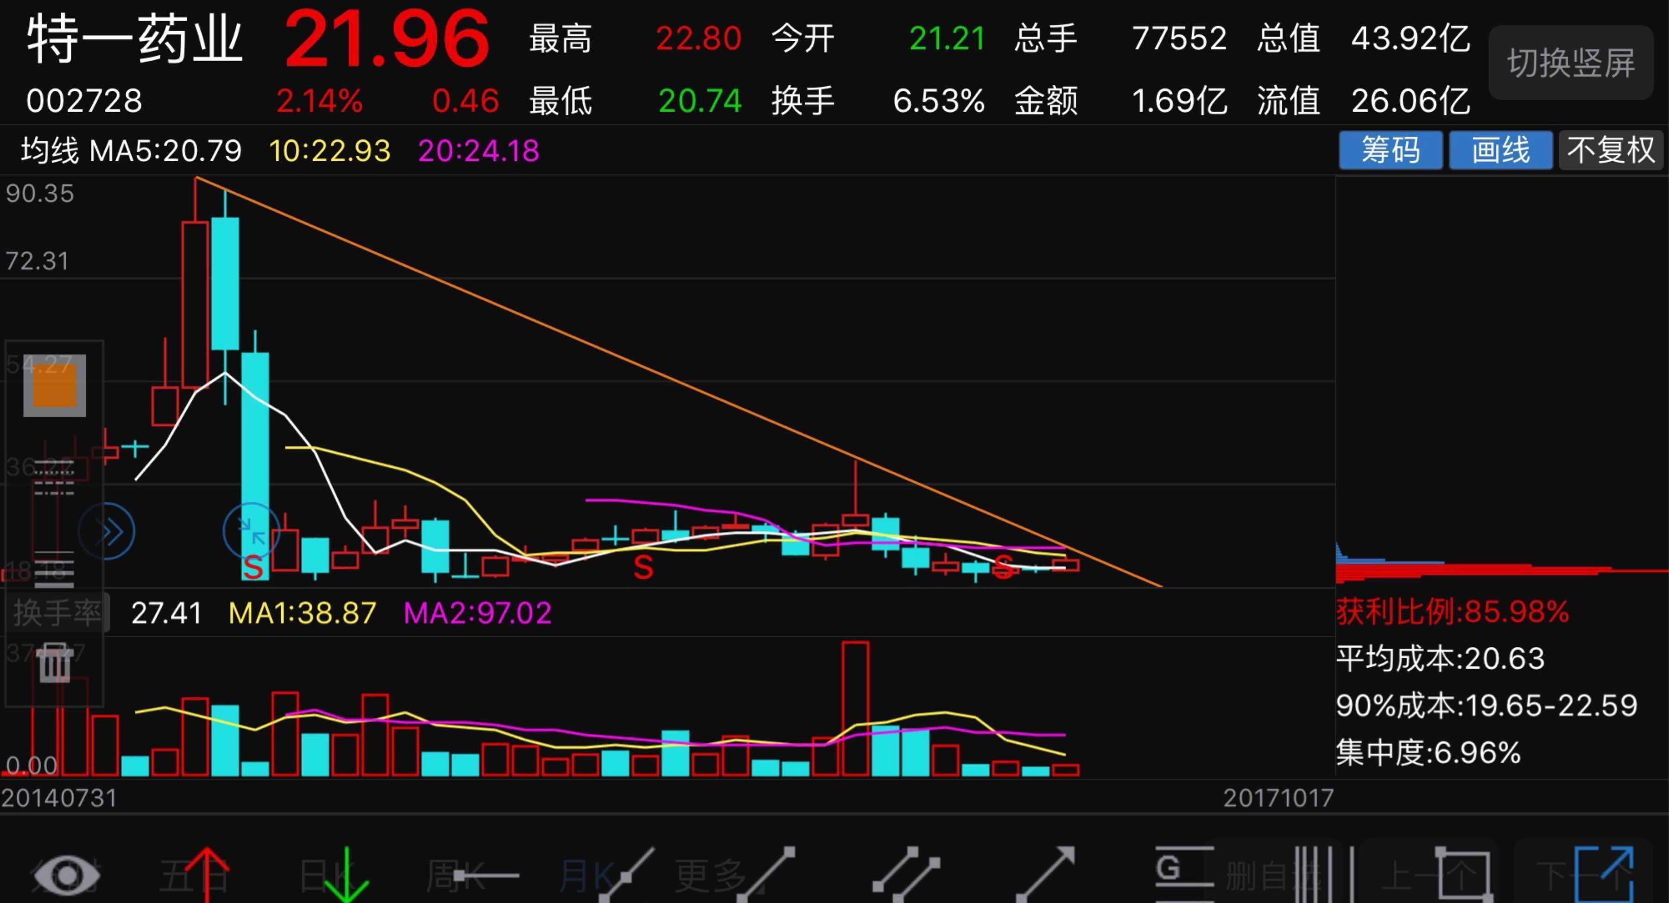1669x903 pixels.
Task: Select the orange descending trendline
Action: 678,382
